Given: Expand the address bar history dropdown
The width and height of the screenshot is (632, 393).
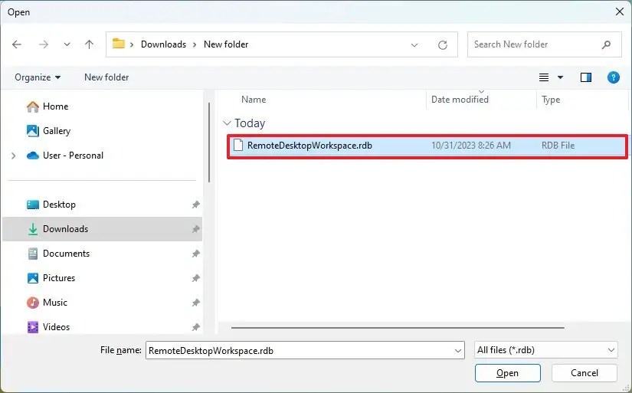Looking at the screenshot, I should (414, 44).
